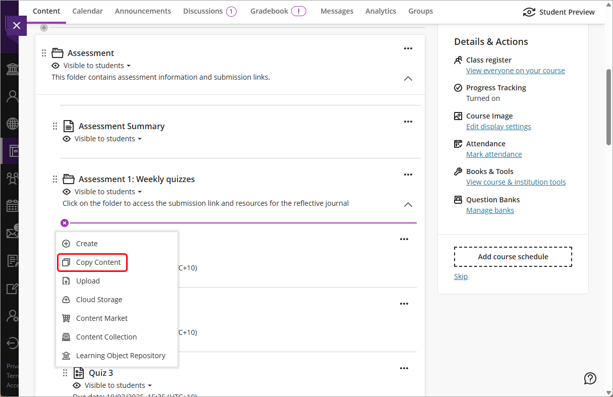Open more options for Assessment 1: Weekly quizzes
This screenshot has height=397, width=613.
(408, 175)
